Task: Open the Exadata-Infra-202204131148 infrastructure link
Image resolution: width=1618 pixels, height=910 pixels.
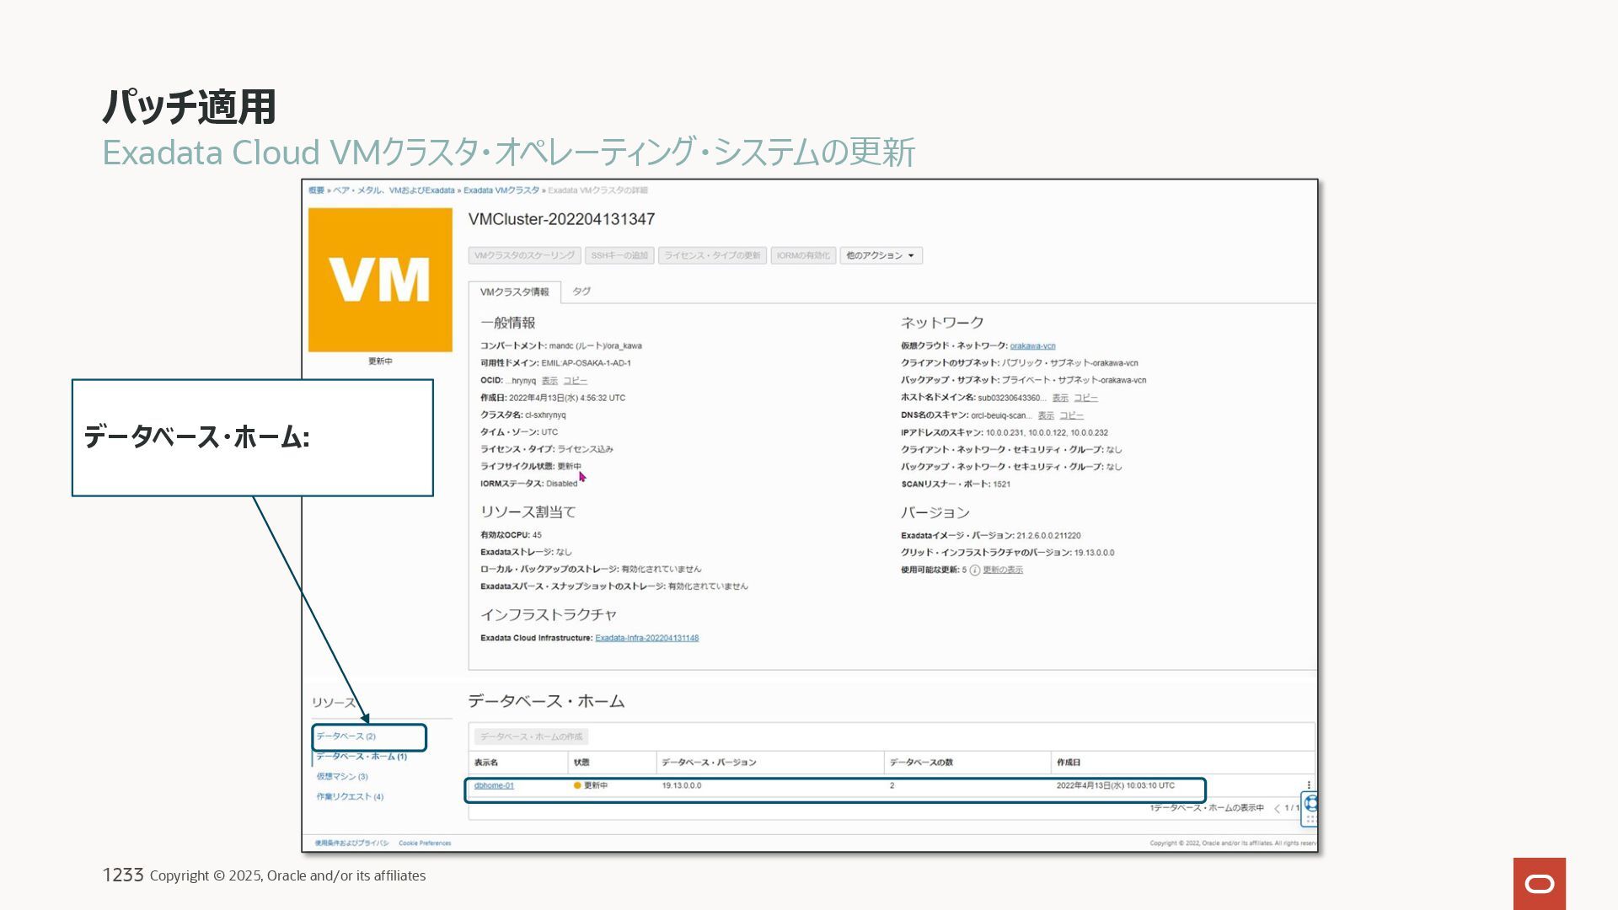Action: click(x=646, y=638)
